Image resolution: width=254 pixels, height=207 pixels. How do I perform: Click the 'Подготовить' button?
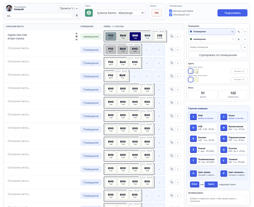point(232,13)
